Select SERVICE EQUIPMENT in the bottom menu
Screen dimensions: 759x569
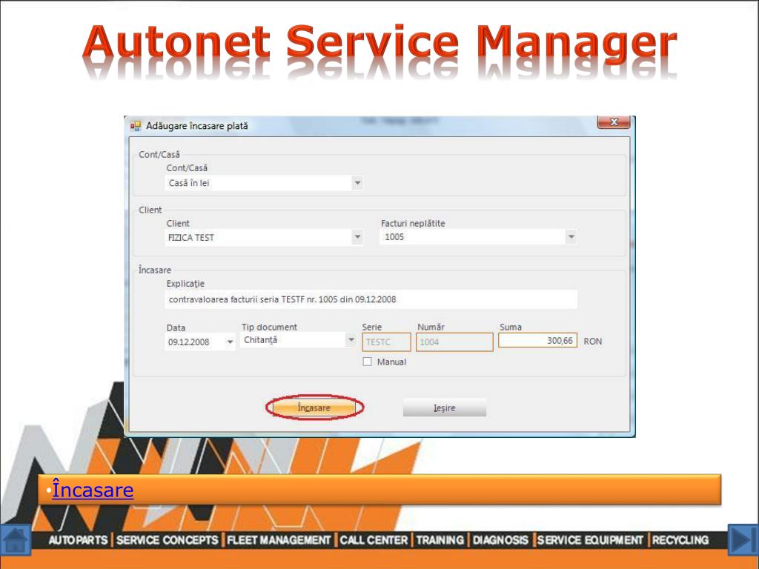click(x=590, y=540)
